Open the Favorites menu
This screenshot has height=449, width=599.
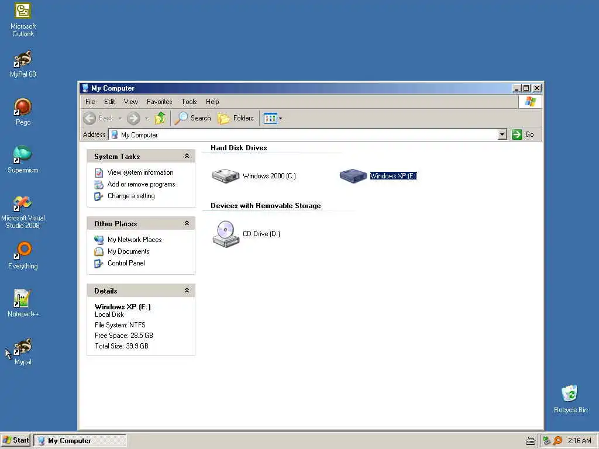[x=159, y=102]
